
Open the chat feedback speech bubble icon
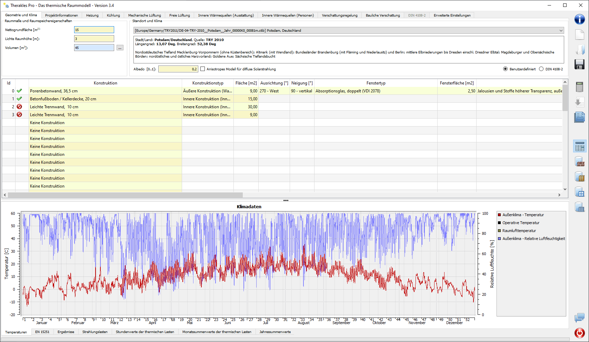pyautogui.click(x=579, y=318)
